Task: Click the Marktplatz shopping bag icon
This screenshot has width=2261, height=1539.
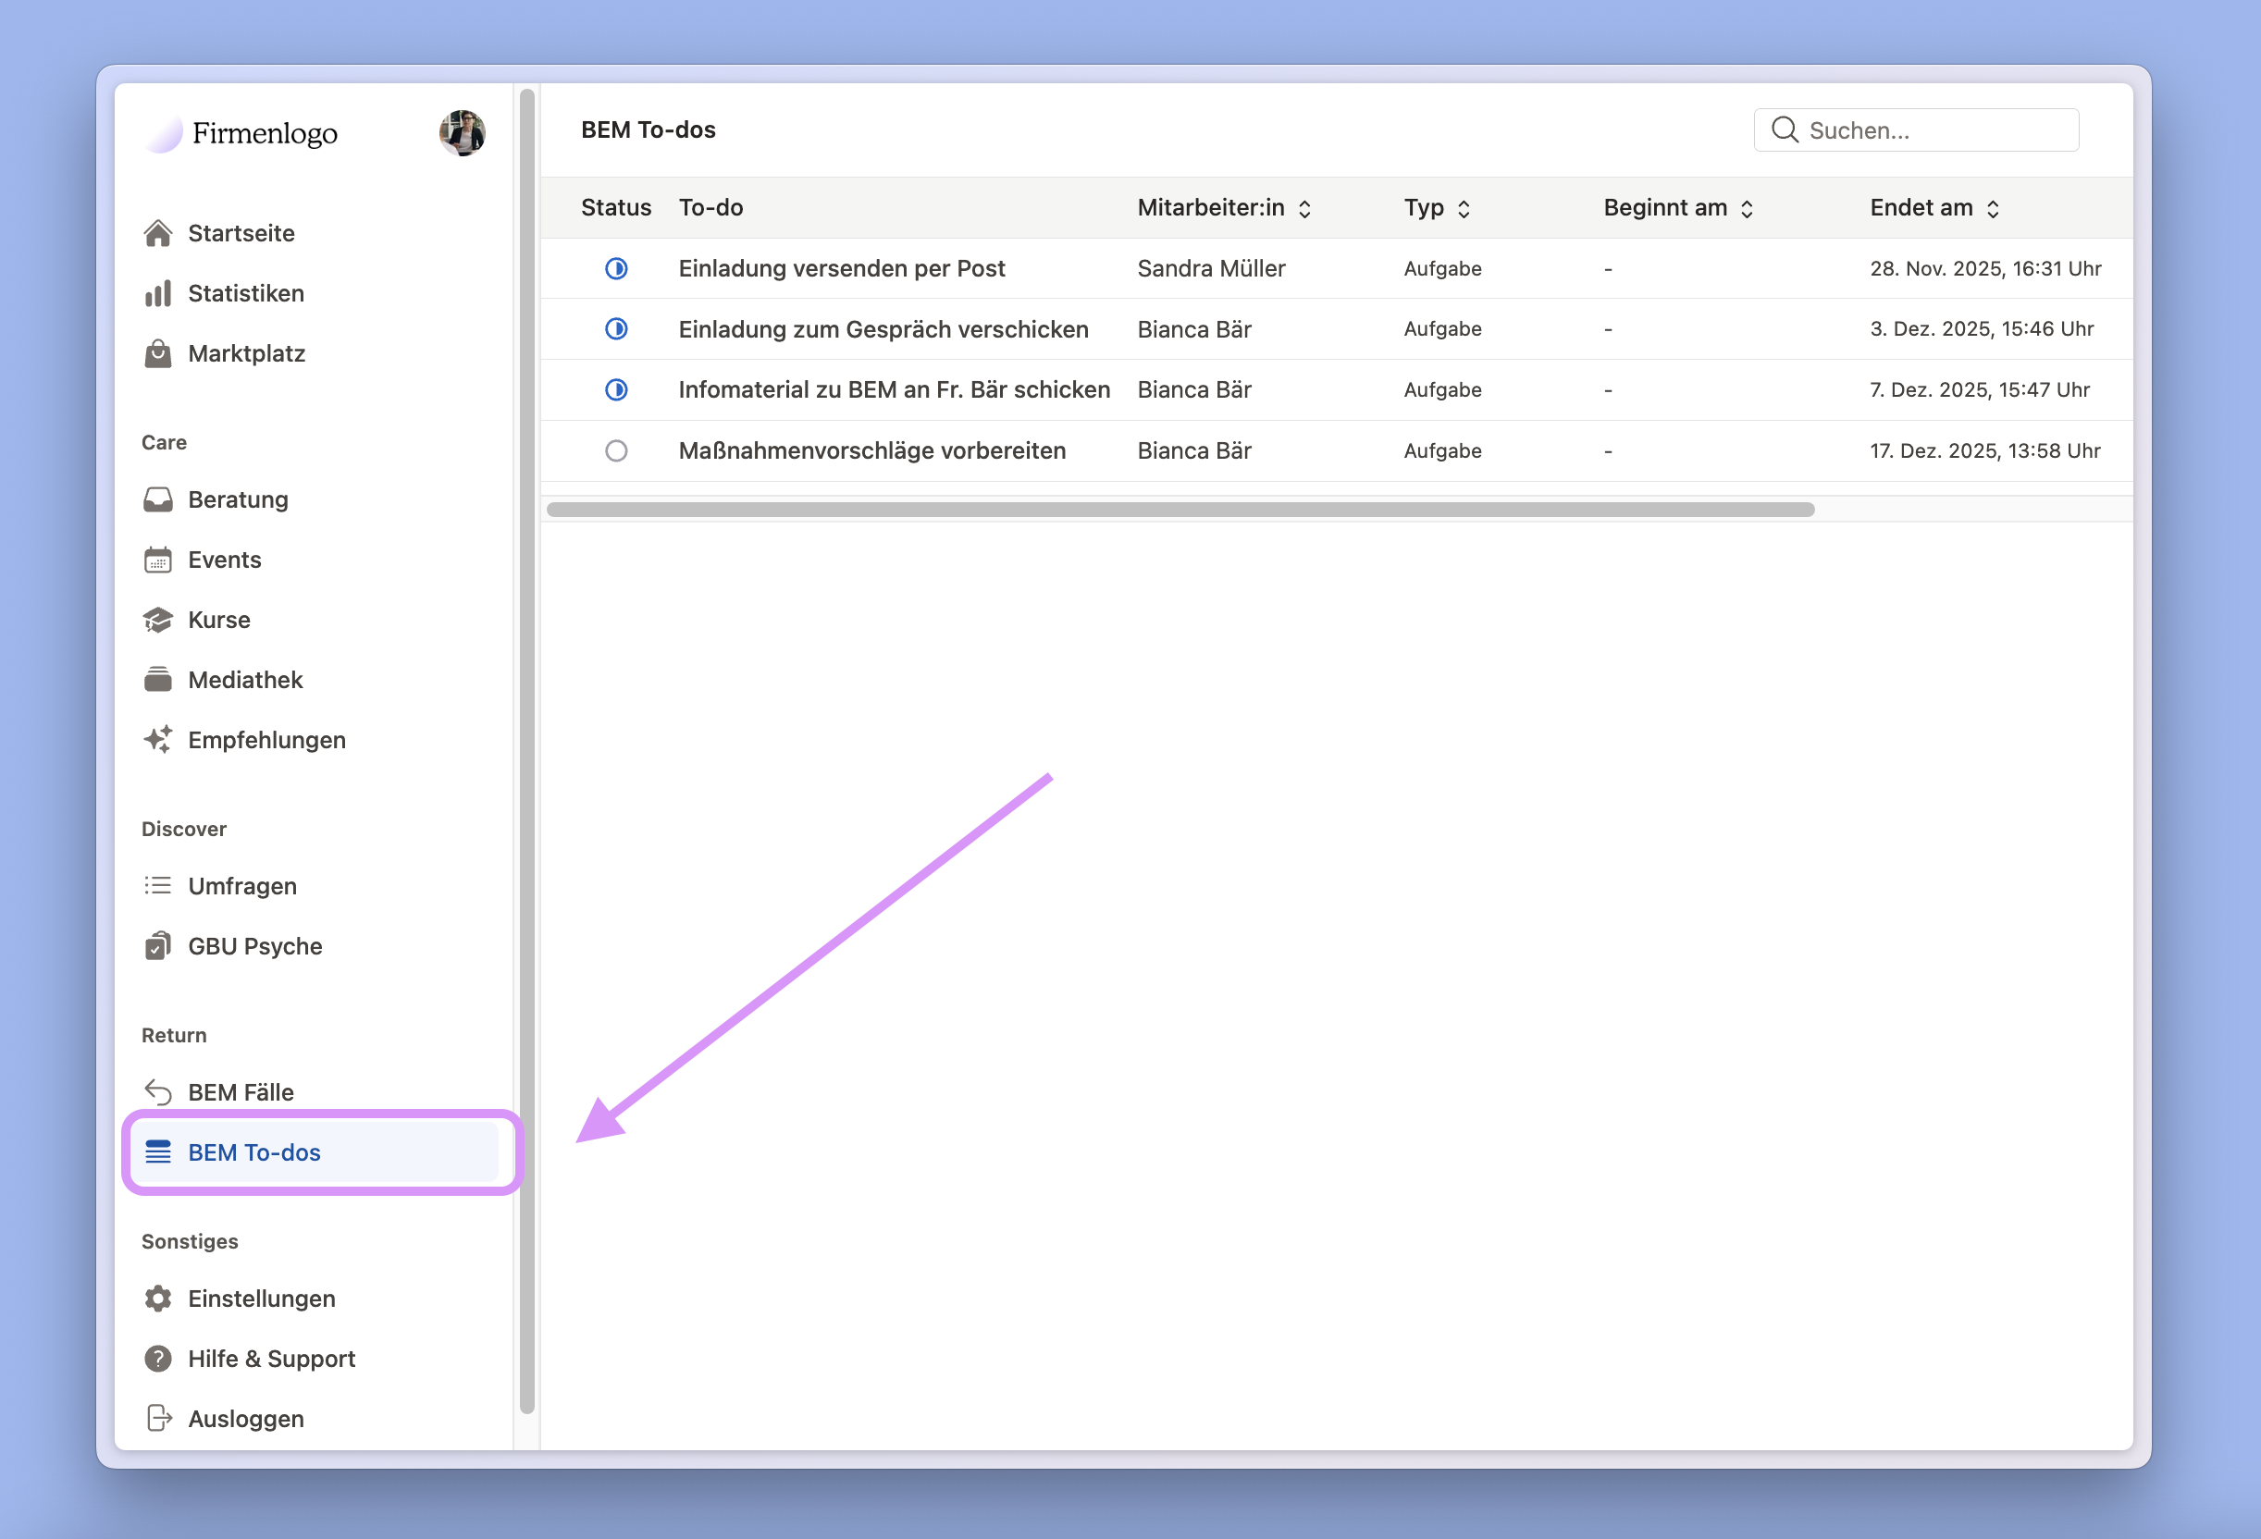Action: tap(157, 354)
